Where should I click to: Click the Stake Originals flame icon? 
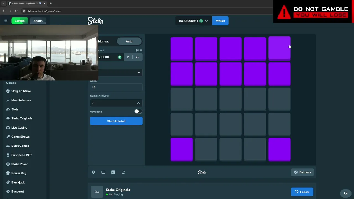[x=8, y=118]
